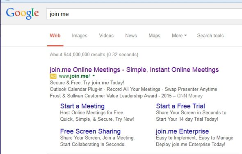Viewport: 242px width, 154px height.
Task: Visit the www.join.me/ green URL
Action: pos(74,76)
